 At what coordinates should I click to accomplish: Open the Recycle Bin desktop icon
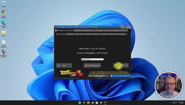pyautogui.click(x=3, y=4)
